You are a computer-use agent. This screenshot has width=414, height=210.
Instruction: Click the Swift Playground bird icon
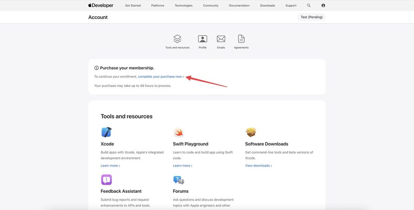179,132
